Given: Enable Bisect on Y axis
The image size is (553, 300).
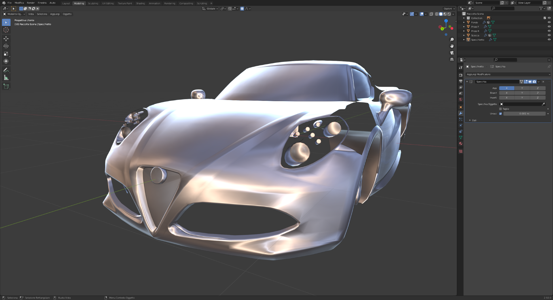Looking at the screenshot, I should (522, 93).
